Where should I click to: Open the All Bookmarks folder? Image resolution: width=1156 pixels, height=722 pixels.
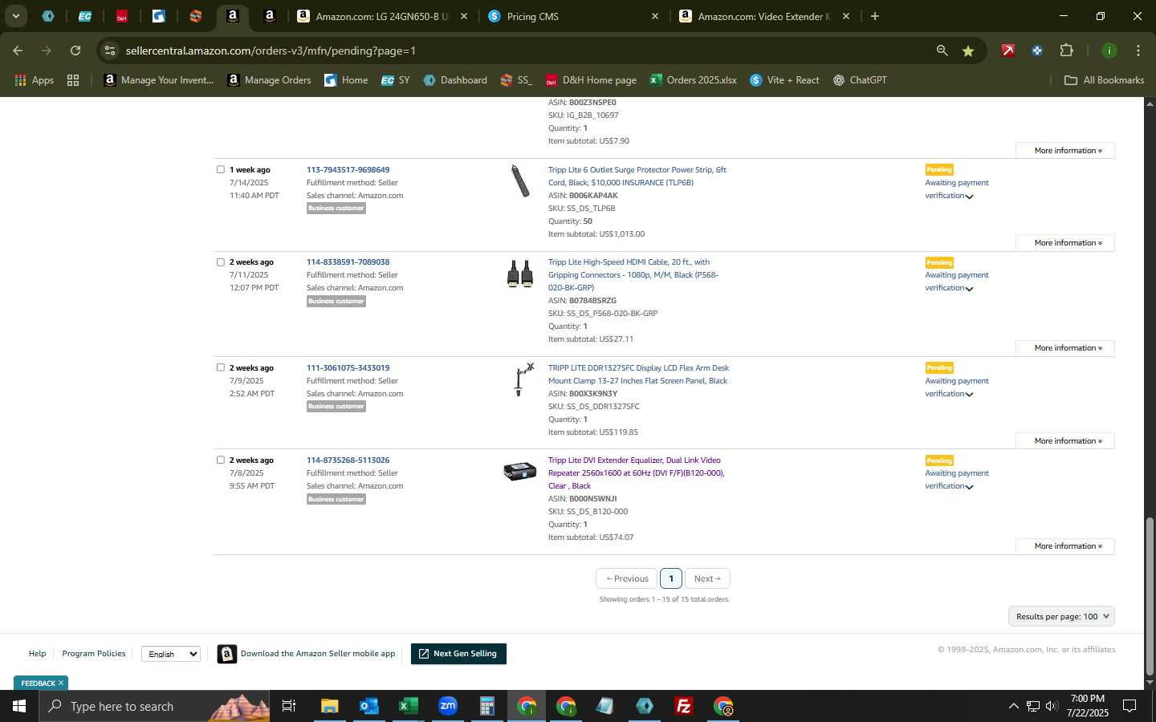point(1104,80)
